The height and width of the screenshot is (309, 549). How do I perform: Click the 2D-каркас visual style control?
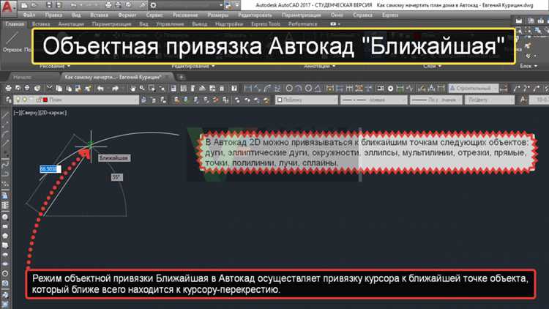coord(53,113)
